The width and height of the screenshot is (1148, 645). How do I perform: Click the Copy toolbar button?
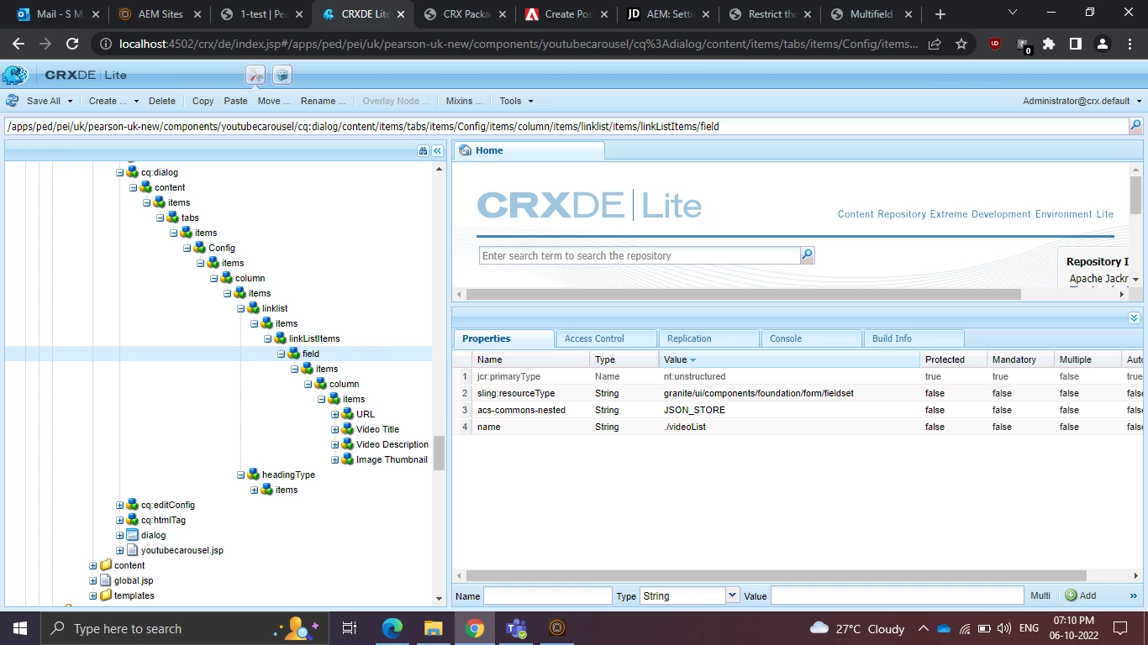pyautogui.click(x=203, y=101)
